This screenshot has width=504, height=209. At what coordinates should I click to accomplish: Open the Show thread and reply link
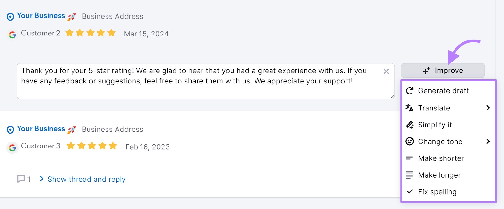[86, 179]
